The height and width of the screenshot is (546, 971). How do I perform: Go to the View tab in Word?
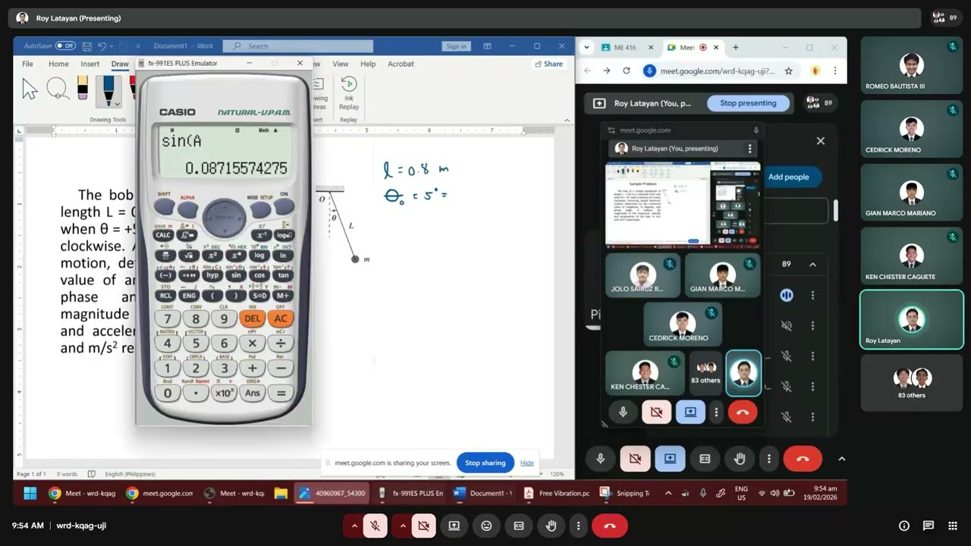(341, 64)
